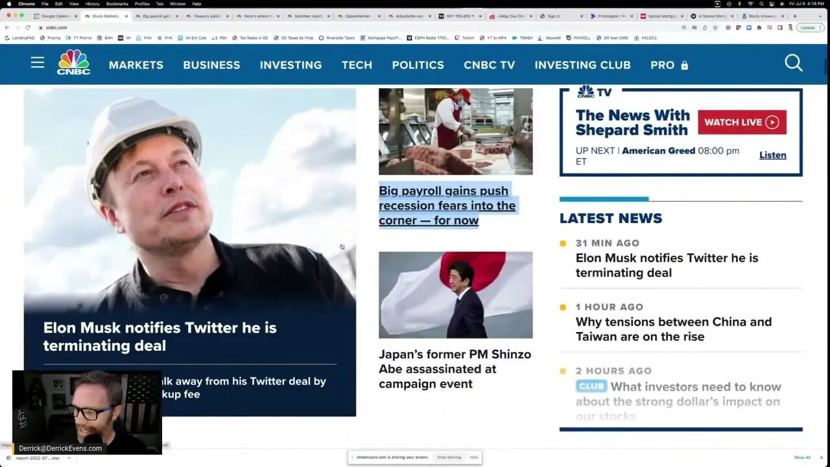Image resolution: width=830 pixels, height=467 pixels.
Task: Open the Twitch bookmark
Action: click(465, 38)
